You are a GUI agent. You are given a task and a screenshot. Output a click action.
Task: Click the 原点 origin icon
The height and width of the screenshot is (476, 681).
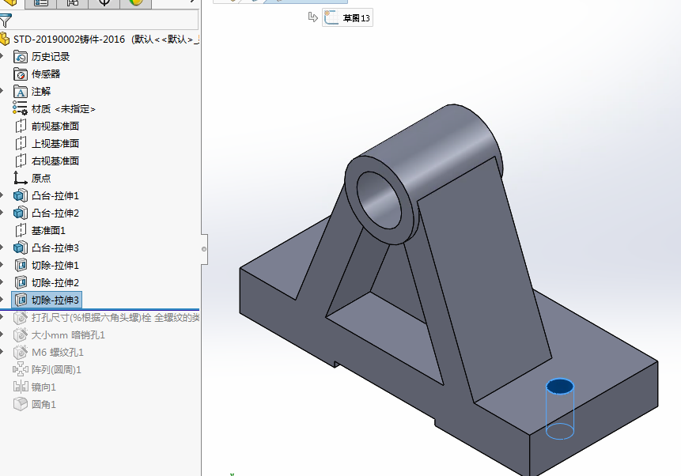(20, 178)
